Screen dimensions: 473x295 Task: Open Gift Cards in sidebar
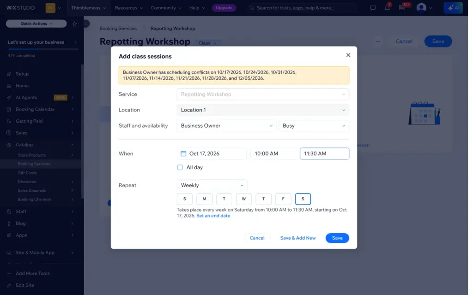point(27,173)
